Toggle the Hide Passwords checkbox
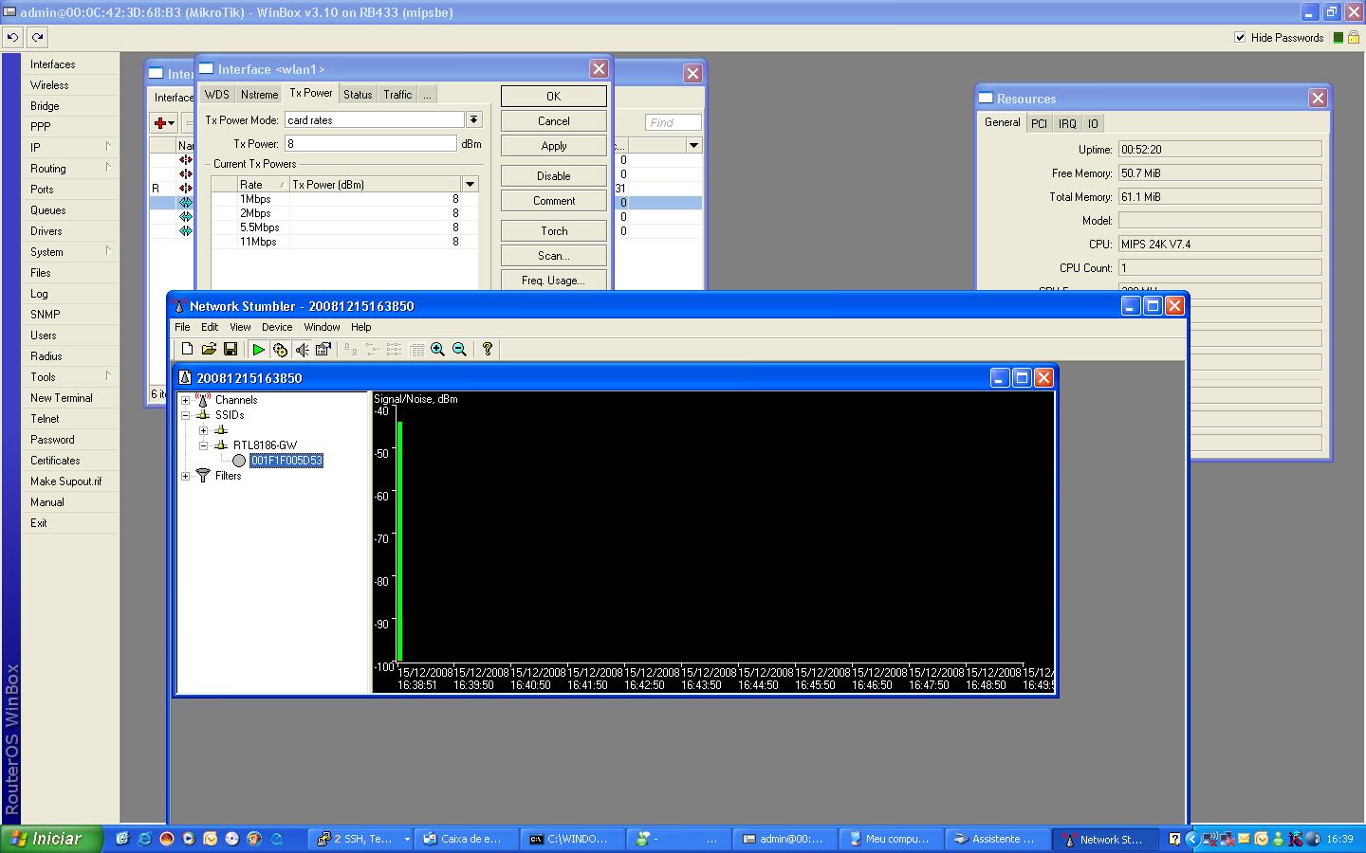The width and height of the screenshot is (1366, 853). pyautogui.click(x=1240, y=38)
